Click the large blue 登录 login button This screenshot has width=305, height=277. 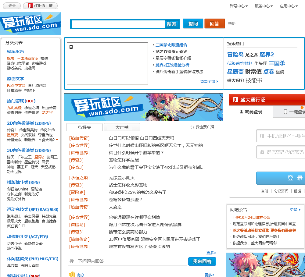[281, 178]
